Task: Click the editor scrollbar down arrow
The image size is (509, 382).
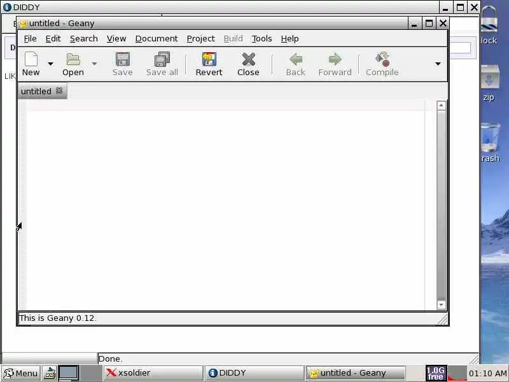Action: tap(441, 305)
